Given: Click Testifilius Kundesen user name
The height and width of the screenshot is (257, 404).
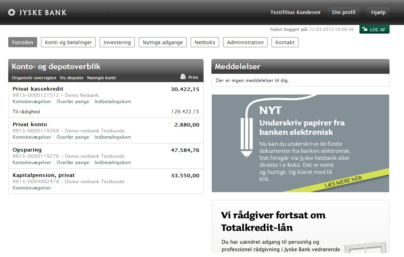Looking at the screenshot, I should [x=295, y=12].
